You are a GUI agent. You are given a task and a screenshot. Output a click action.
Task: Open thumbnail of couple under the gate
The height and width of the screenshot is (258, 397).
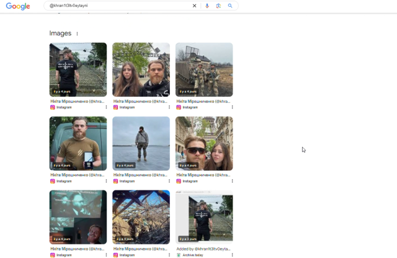tap(141, 69)
